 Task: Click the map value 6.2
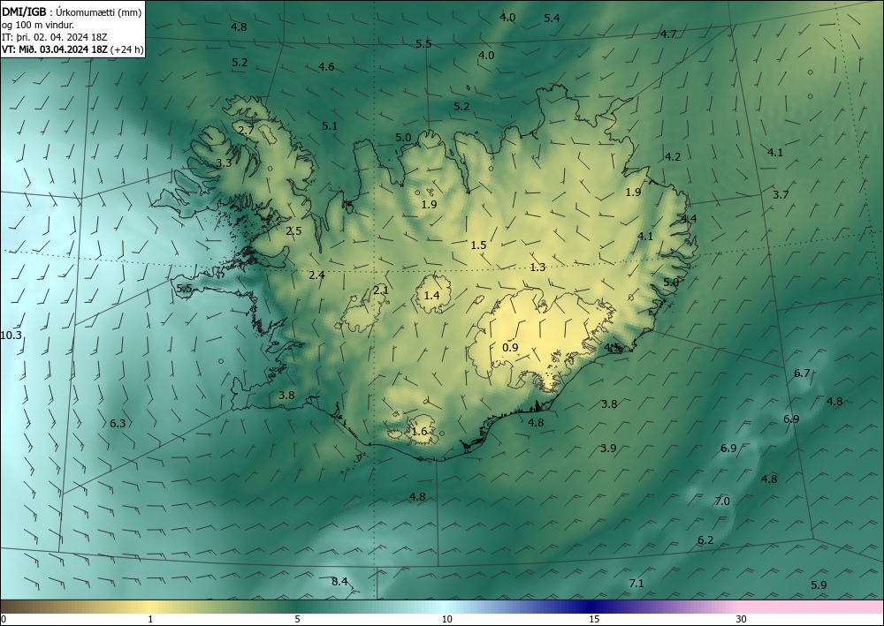(705, 539)
